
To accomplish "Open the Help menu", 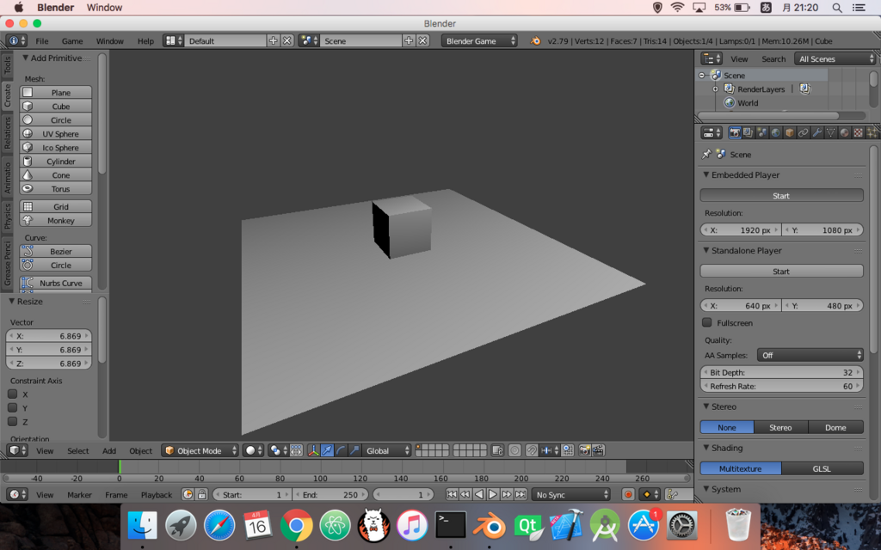I will (x=145, y=41).
